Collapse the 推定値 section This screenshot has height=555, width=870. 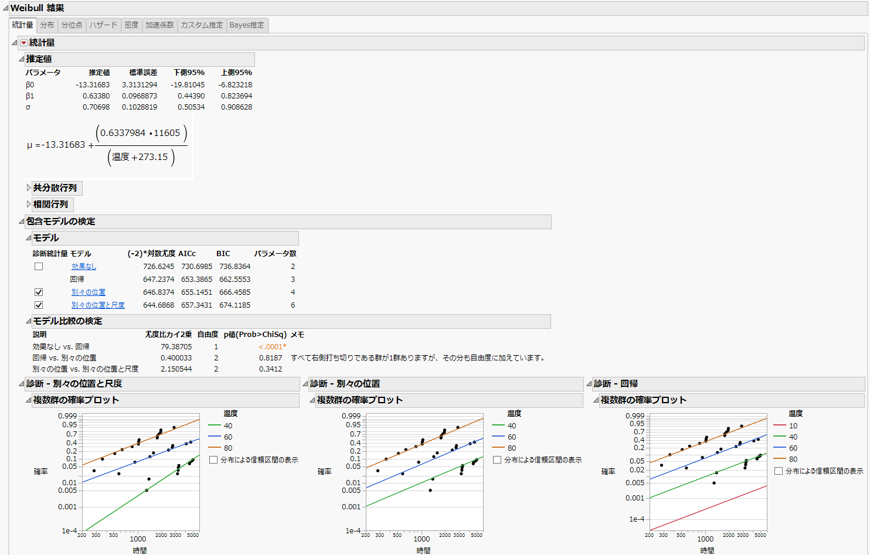pyautogui.click(x=21, y=59)
